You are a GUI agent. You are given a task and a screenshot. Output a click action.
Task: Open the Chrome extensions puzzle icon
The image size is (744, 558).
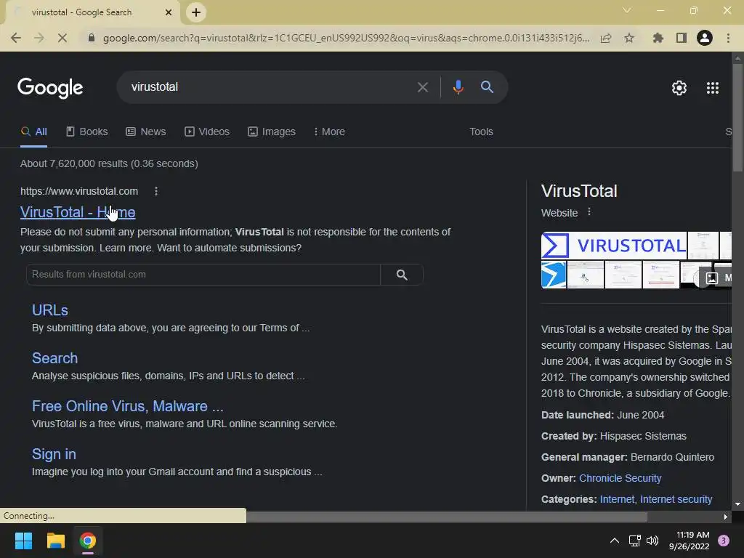pos(658,38)
